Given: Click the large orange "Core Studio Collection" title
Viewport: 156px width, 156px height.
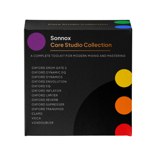Looking at the screenshot, I should point(81,45).
